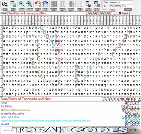Select the flamelet code entry
This screenshot has height=134, width=141.
coord(5,124)
